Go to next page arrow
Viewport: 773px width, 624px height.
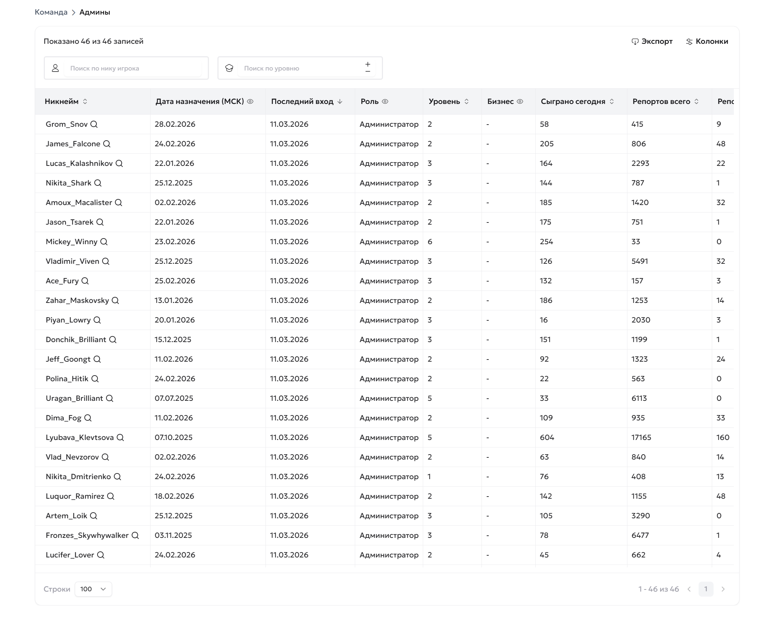(x=723, y=589)
